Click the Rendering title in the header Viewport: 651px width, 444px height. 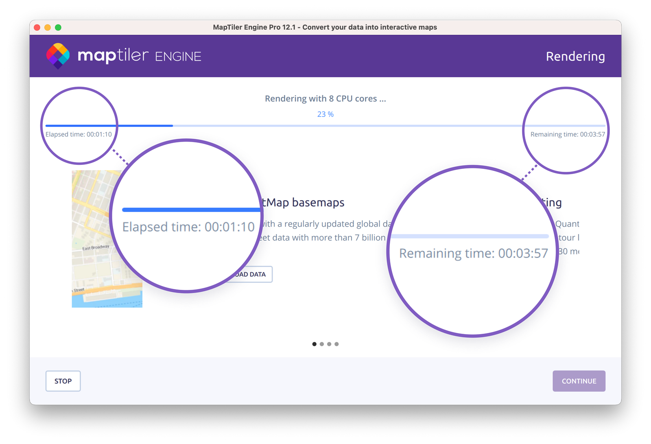tap(575, 56)
